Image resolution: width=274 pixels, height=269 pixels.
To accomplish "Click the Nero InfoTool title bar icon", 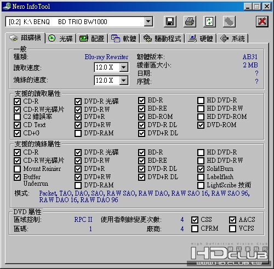I will [x=7, y=7].
